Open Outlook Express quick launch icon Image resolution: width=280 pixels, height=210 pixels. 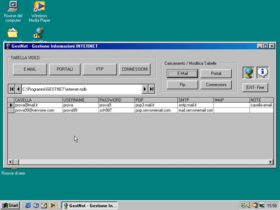44,206
